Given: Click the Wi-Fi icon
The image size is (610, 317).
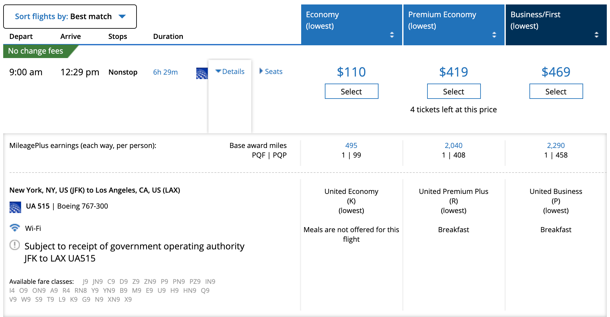Looking at the screenshot, I should [x=15, y=227].
